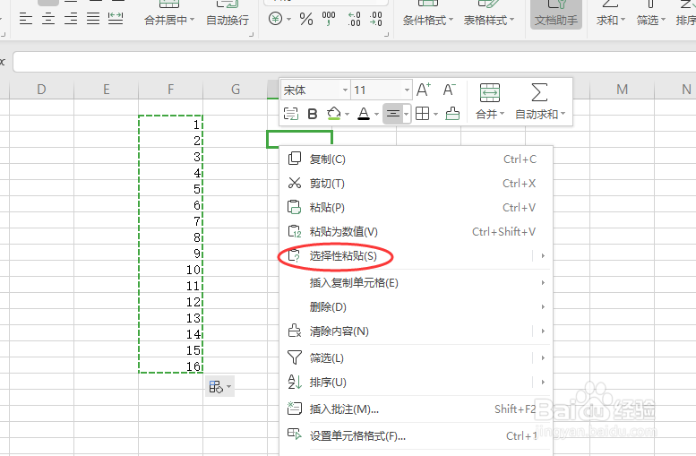This screenshot has height=456, width=696.
Task: Open 设置单元格格式(F)... dialog
Action: [416, 436]
